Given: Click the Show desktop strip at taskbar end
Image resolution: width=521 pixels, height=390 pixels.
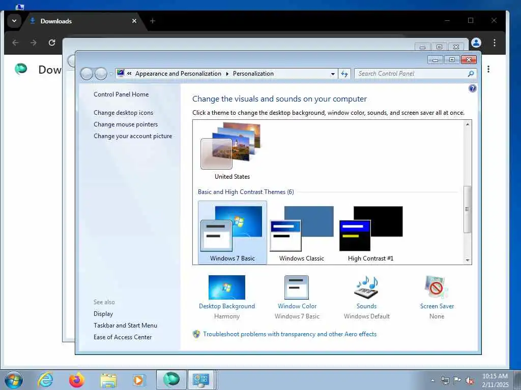Looking at the screenshot, I should [517, 380].
